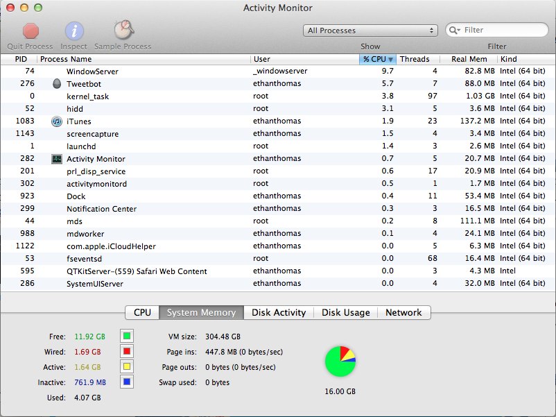Click the 1.69 GB Wired value

pos(87,352)
